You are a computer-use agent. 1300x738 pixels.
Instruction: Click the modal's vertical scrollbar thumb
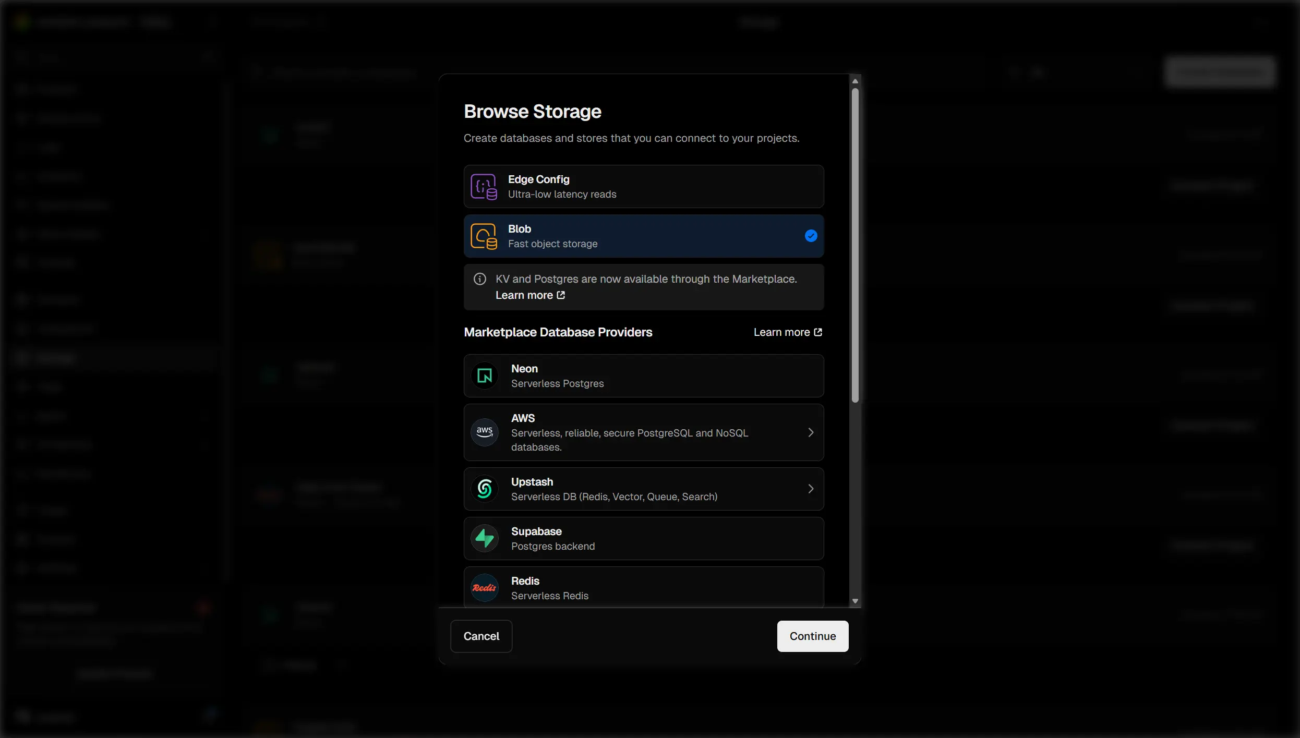pyautogui.click(x=854, y=245)
